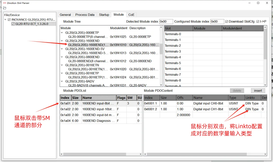Image resolution: width=273 pixels, height=162 pixels.
Task: Collapse the GL20(GL20S)-0008ETP module group
Action: pos(62,33)
